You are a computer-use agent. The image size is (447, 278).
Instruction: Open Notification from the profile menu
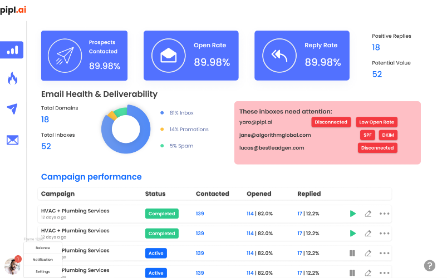point(43,260)
